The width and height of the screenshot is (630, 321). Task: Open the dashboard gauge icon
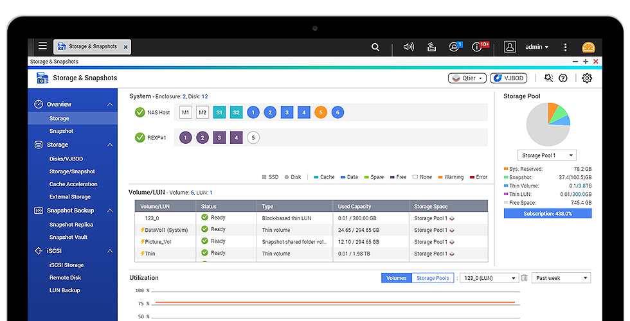click(588, 48)
